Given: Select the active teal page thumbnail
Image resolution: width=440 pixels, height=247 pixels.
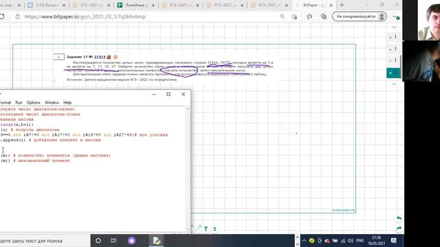Looking at the screenshot, I should [x=393, y=73].
